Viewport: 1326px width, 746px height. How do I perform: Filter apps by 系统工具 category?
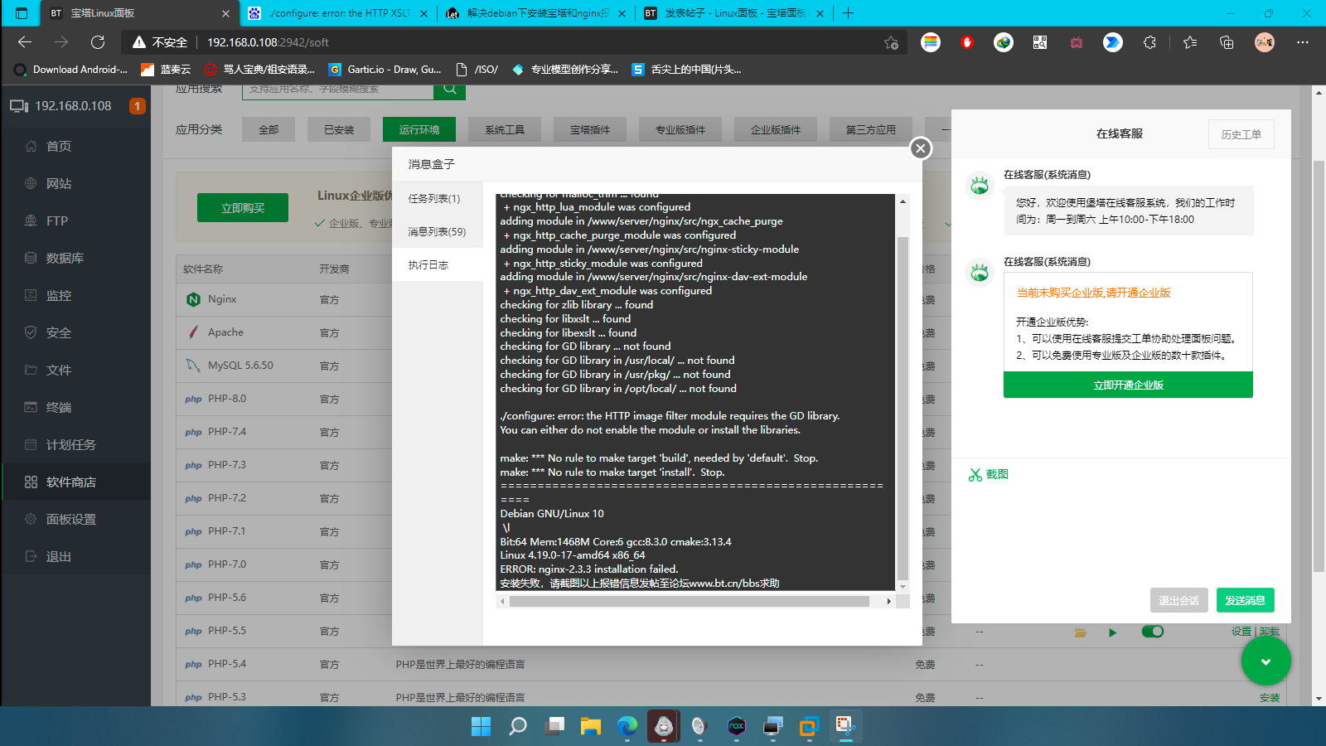(505, 129)
